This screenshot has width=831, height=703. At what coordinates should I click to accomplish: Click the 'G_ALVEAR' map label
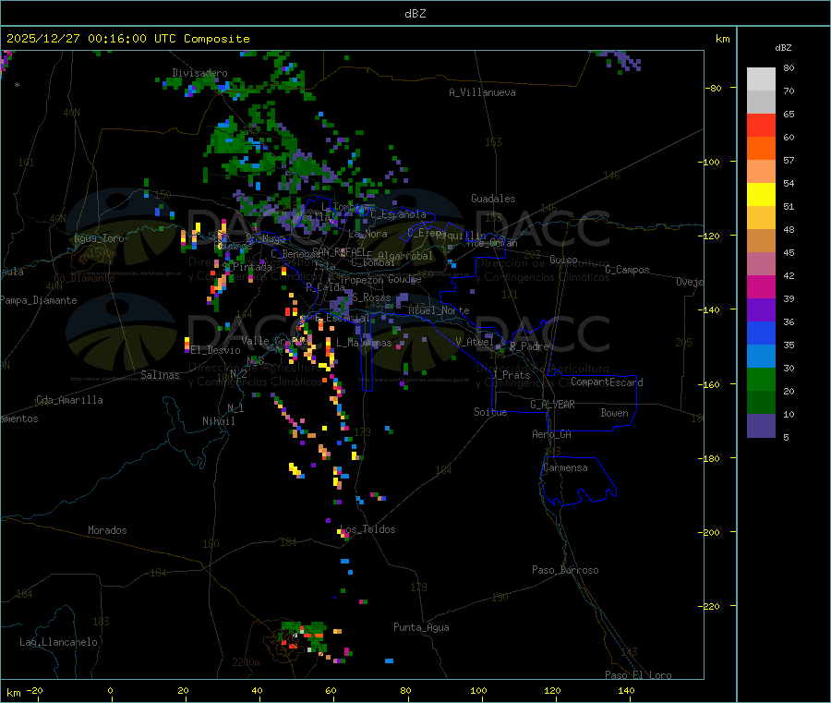(552, 405)
